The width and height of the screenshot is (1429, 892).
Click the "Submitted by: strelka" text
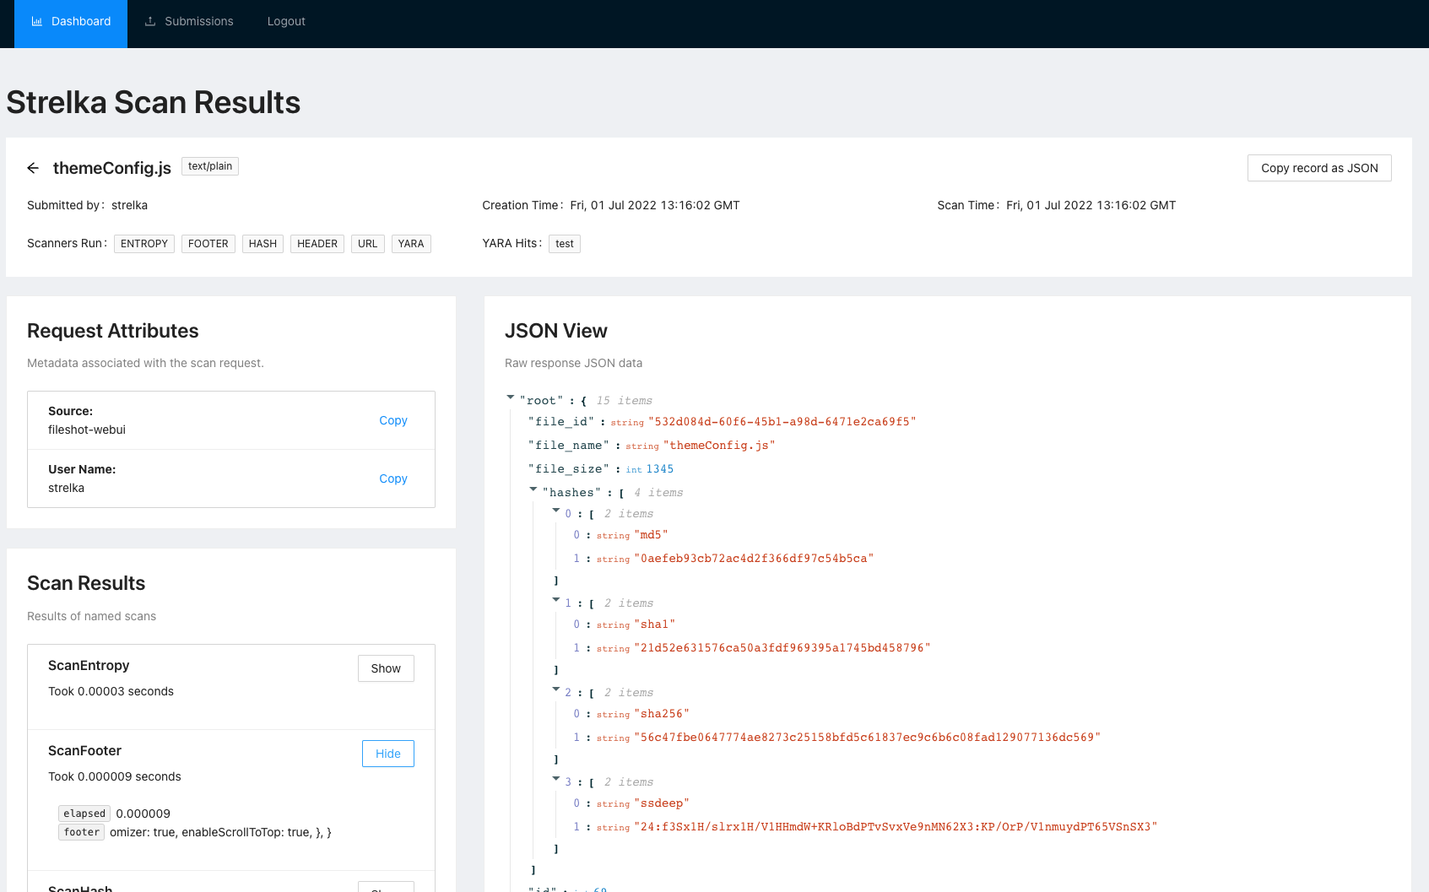[87, 205]
